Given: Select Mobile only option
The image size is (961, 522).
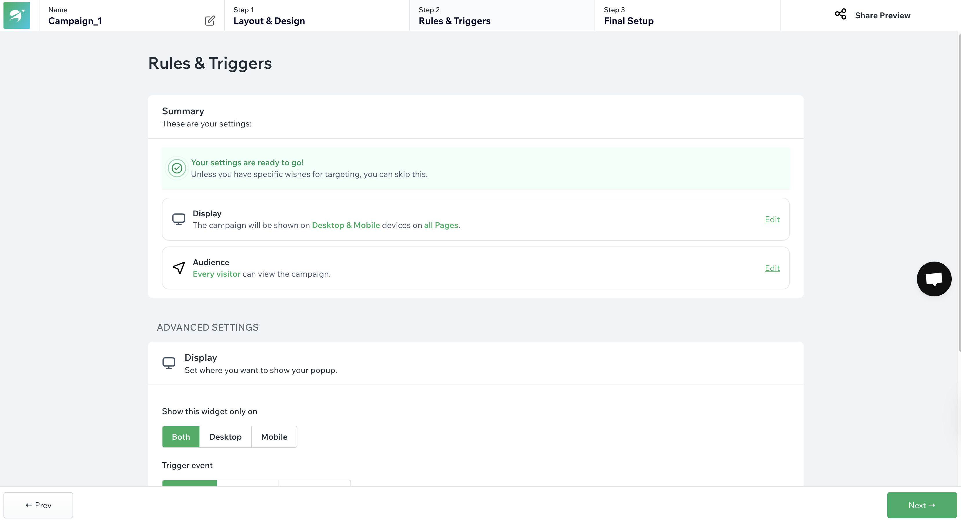Looking at the screenshot, I should click(x=274, y=437).
